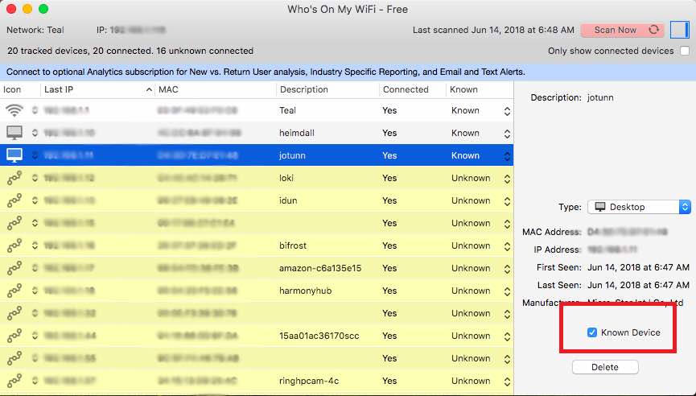Image resolution: width=696 pixels, height=396 pixels.
Task: Click the Analytics subscription banner
Action: [348, 72]
